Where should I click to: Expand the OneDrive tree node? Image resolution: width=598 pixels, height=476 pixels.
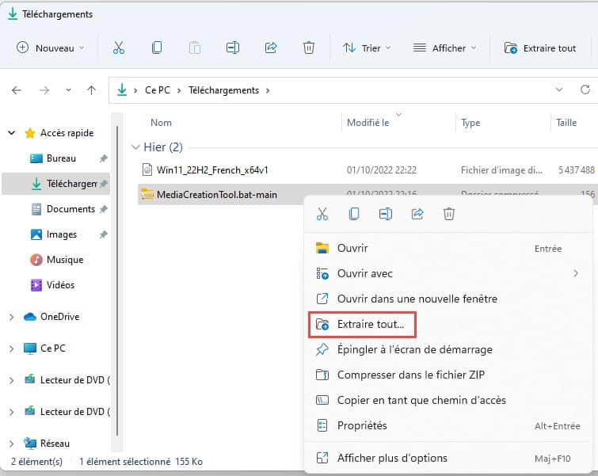click(x=11, y=317)
